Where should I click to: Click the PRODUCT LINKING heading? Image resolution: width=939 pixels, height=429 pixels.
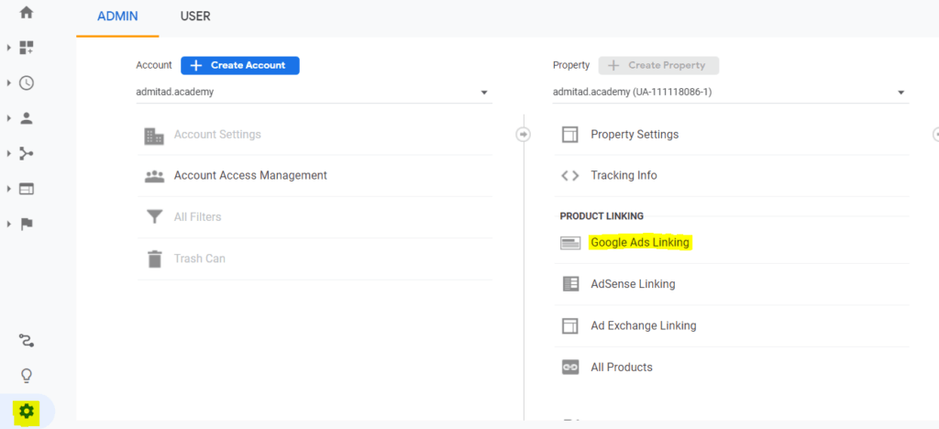(x=602, y=216)
